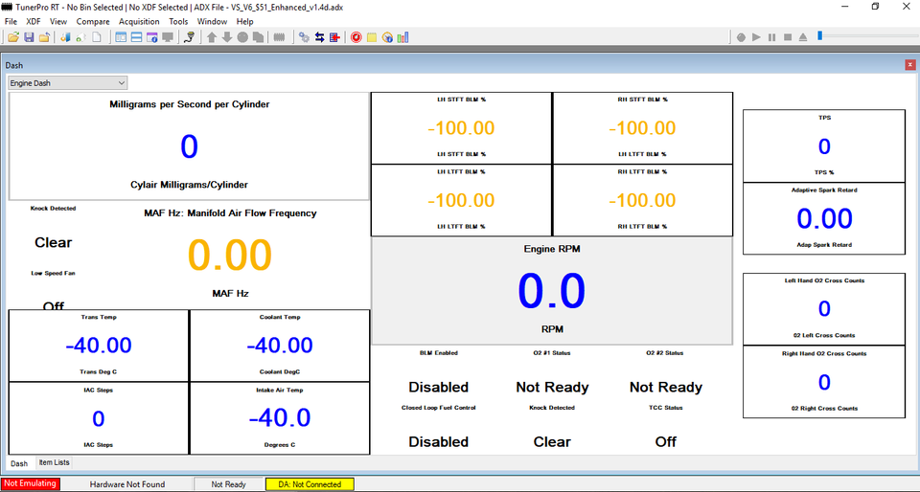Click the blue floppy disk save icon

(x=30, y=37)
